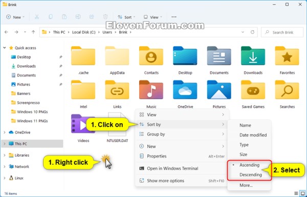Screen dimensions: 307x197
Task: Collapse the Quick access tree node
Action: pos(5,48)
